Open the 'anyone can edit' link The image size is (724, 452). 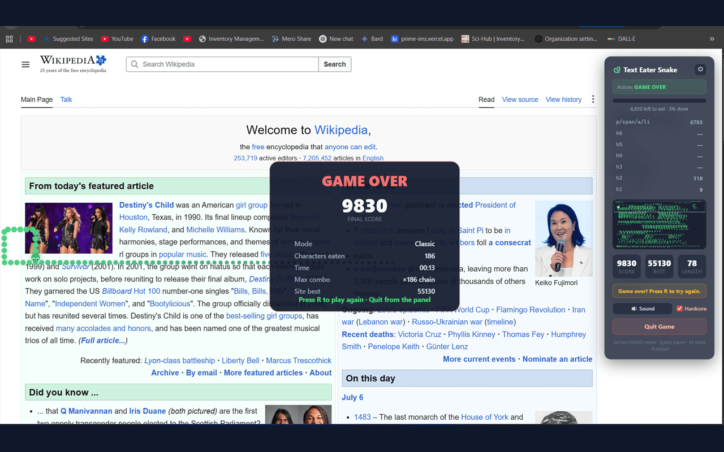(x=350, y=147)
